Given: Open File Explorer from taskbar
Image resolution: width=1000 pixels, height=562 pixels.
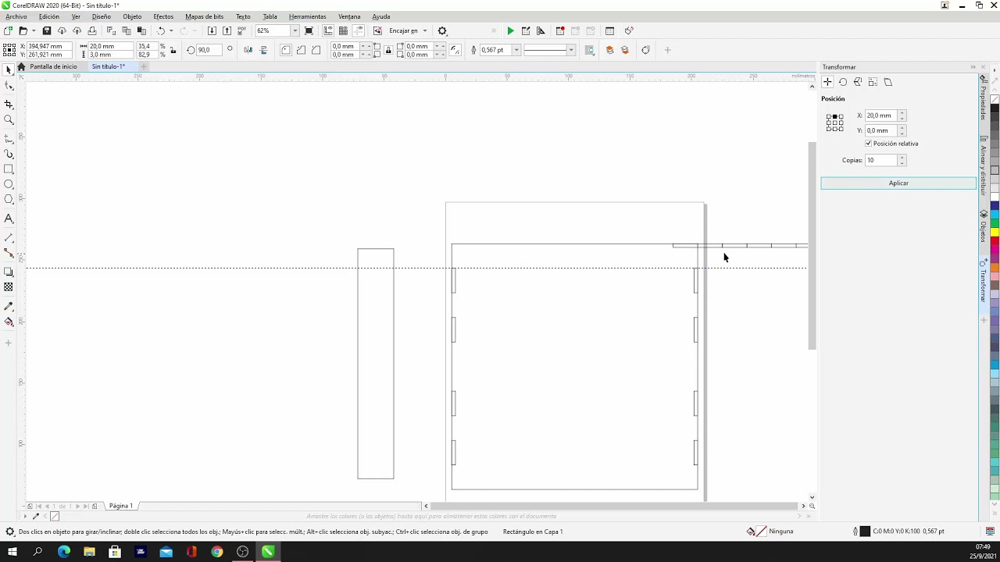Looking at the screenshot, I should click(89, 552).
